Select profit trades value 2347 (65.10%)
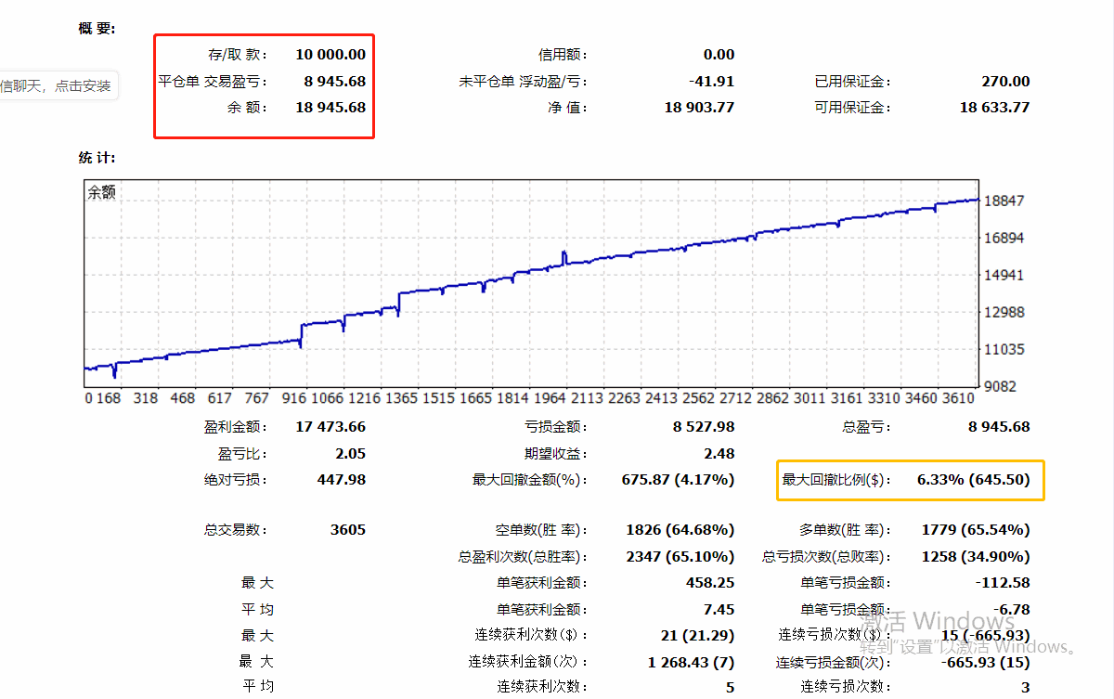Viewport: 1114px width, 699px height. 680,557
